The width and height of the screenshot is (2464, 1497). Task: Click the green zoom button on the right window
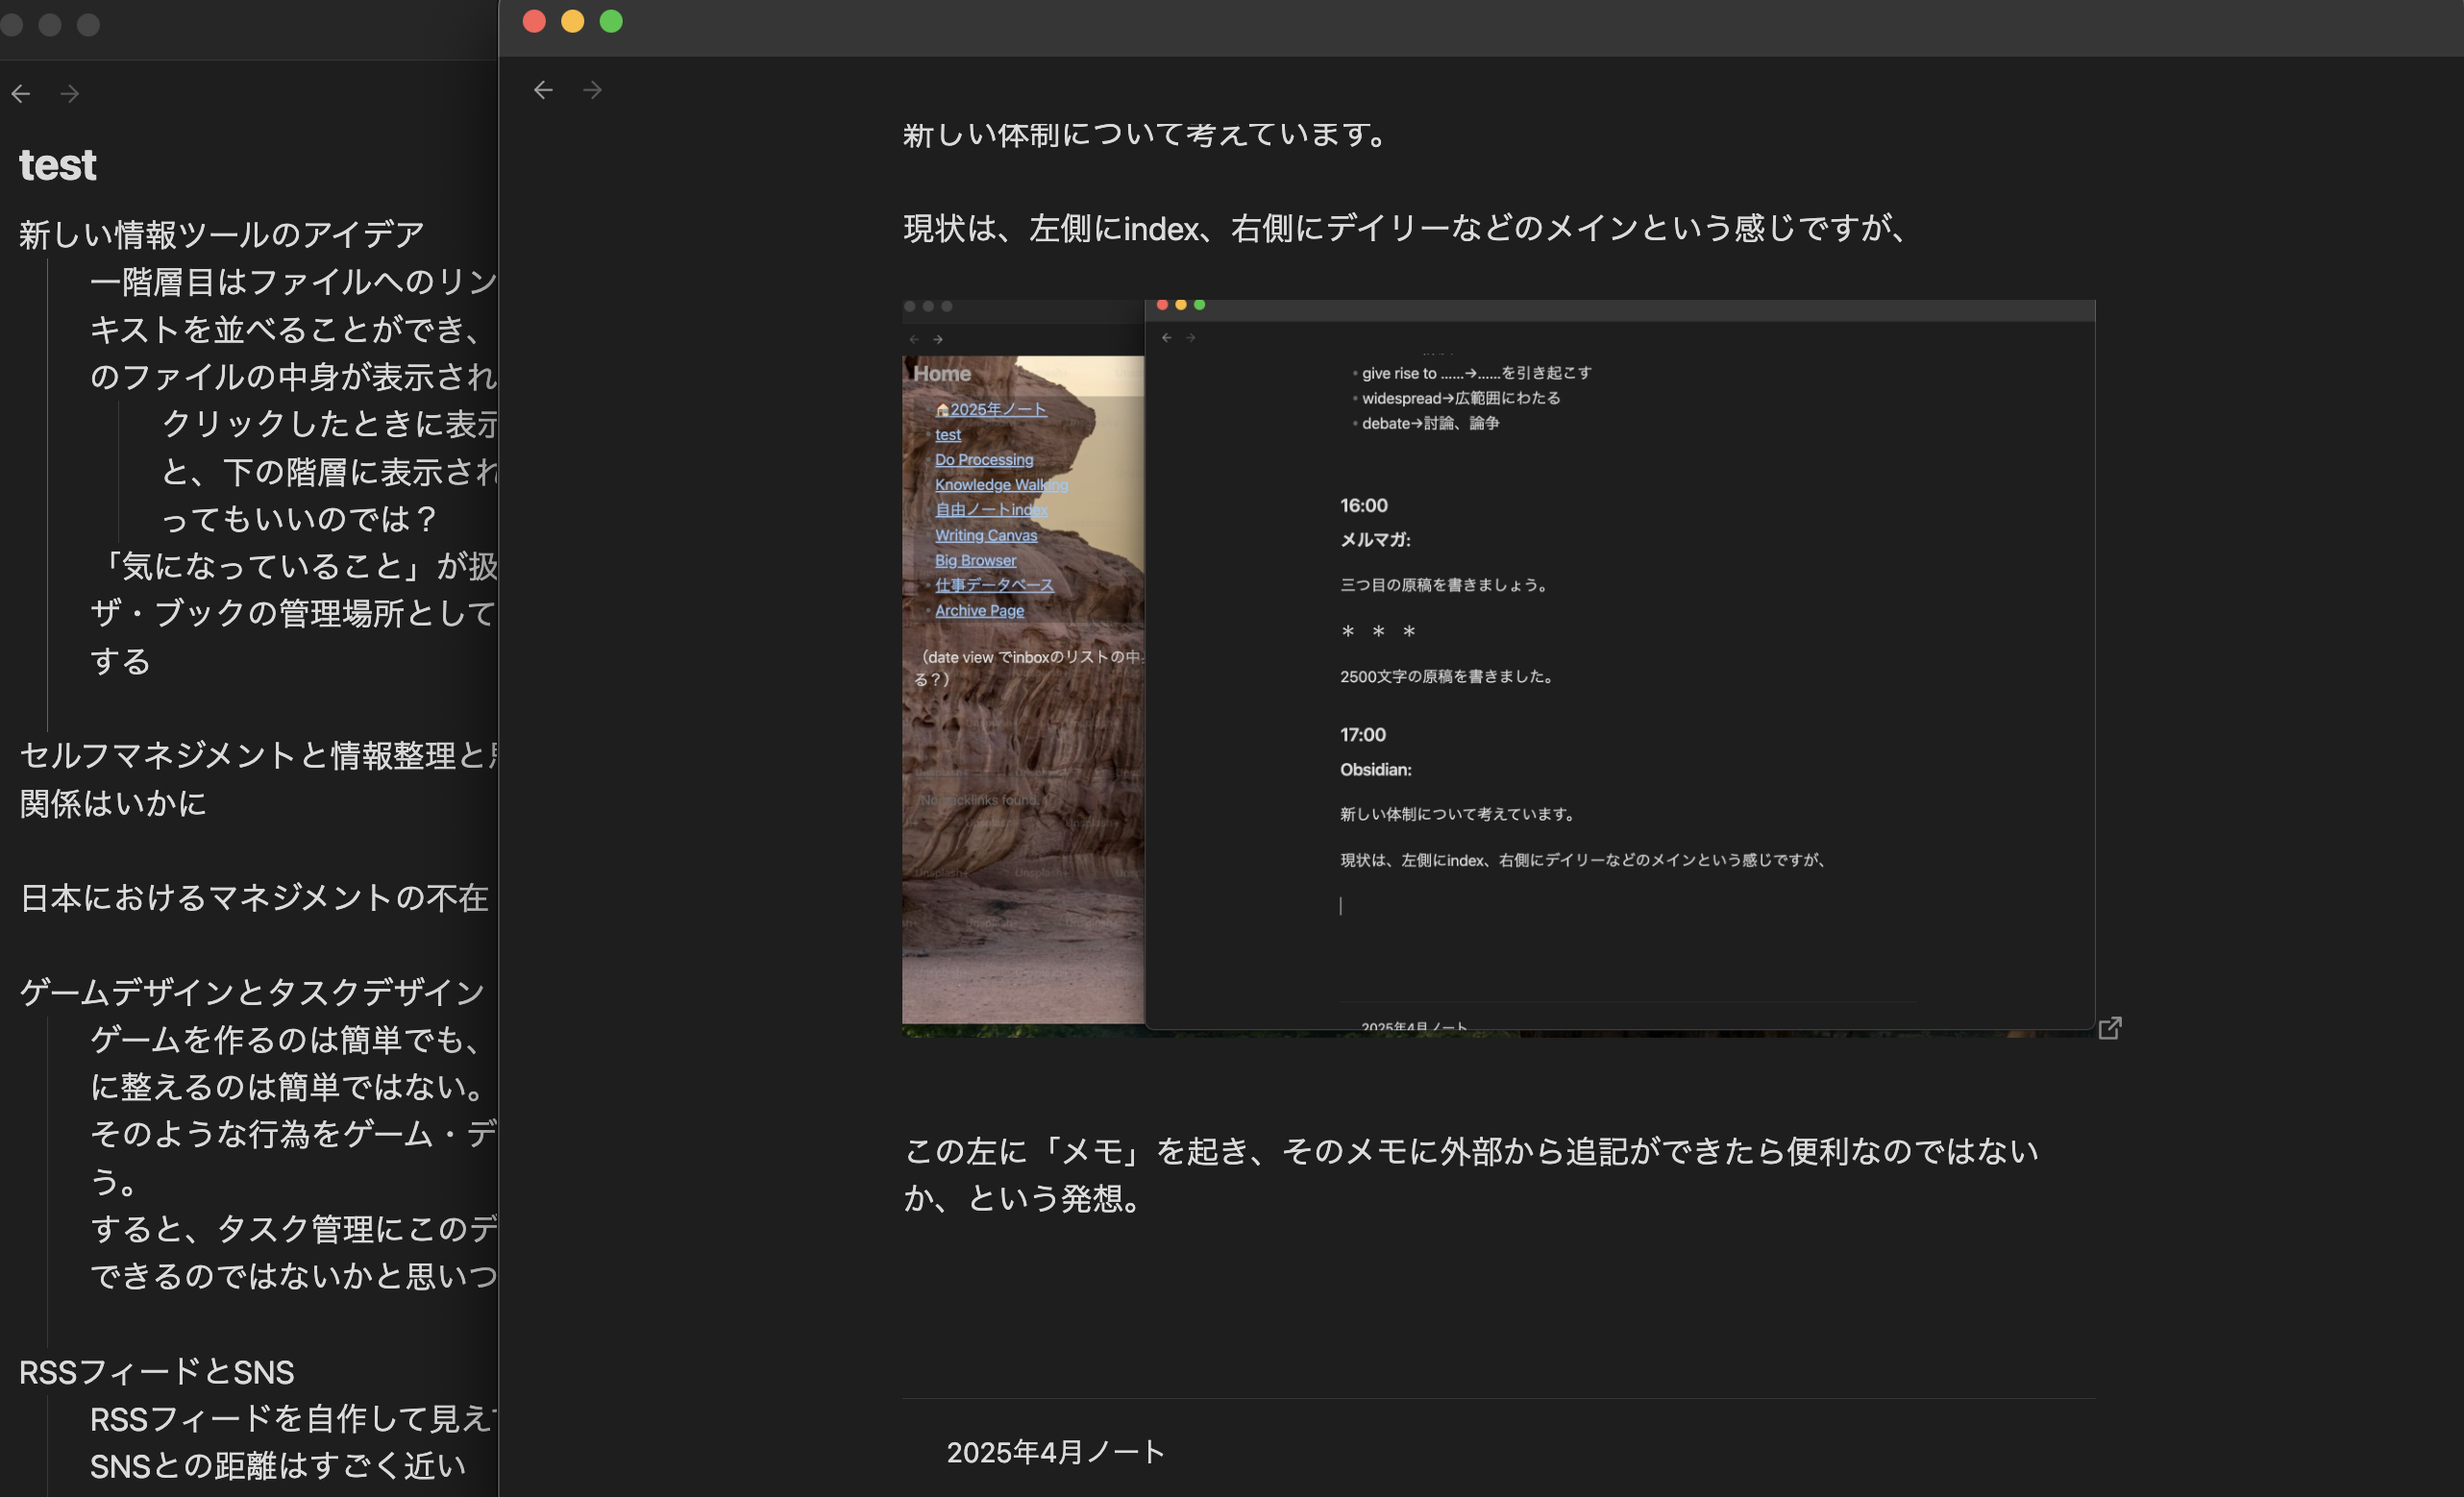[x=610, y=20]
